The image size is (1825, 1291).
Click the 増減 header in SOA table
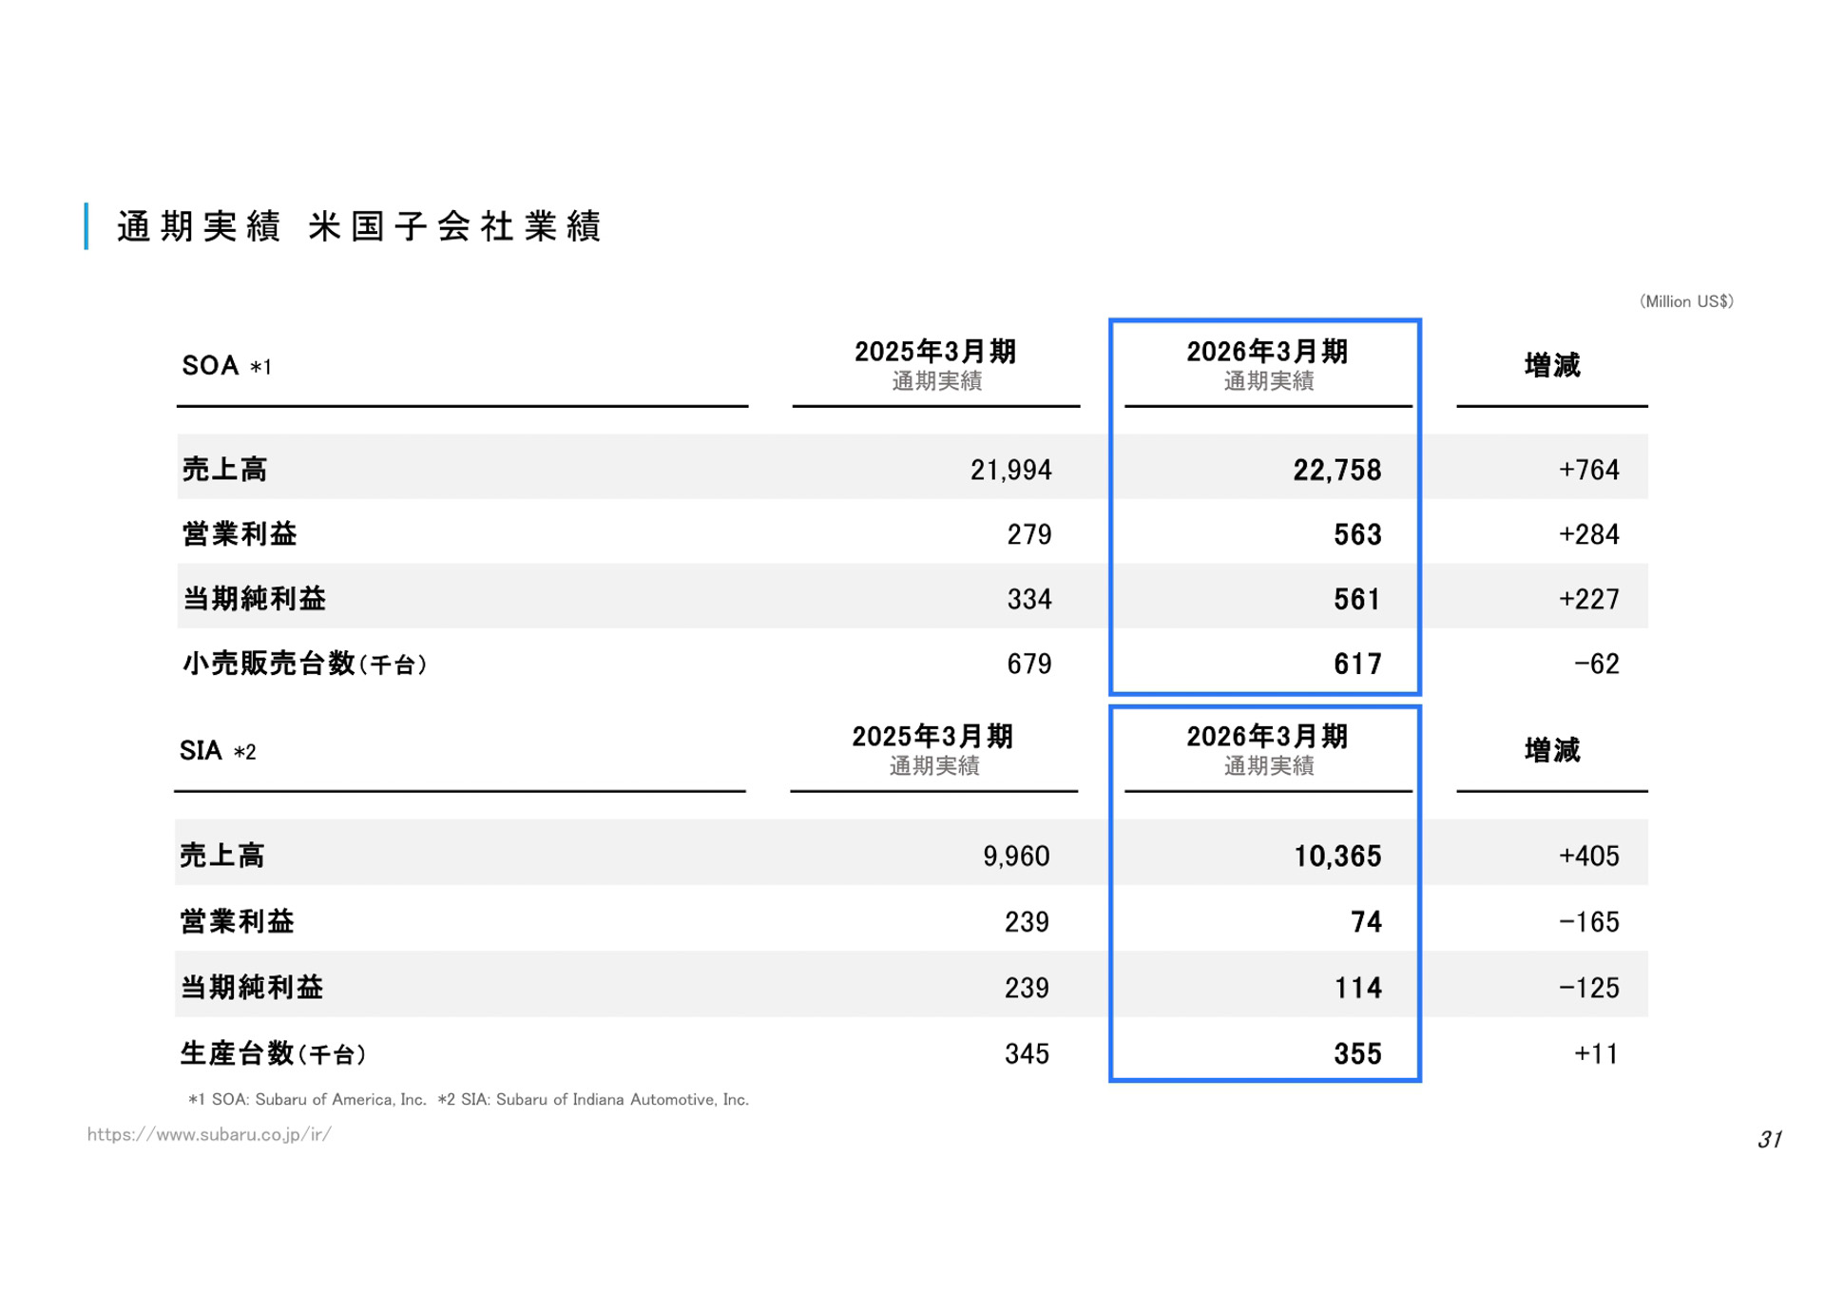pyautogui.click(x=1552, y=365)
